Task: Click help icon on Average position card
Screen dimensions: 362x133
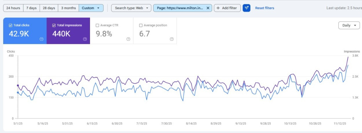Action: (172, 39)
